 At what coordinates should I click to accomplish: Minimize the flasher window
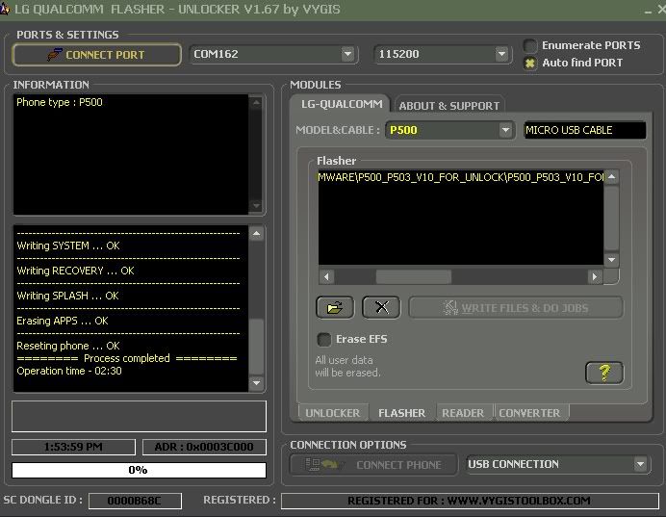[x=648, y=11]
